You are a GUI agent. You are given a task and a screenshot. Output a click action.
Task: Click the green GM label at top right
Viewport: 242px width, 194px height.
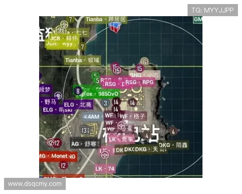tap(198, 19)
